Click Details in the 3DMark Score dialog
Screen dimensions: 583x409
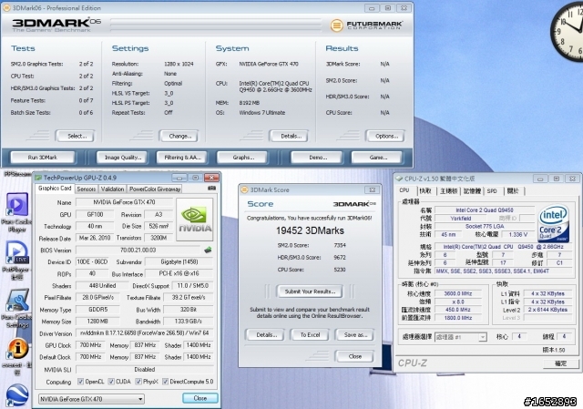pyautogui.click(x=266, y=335)
